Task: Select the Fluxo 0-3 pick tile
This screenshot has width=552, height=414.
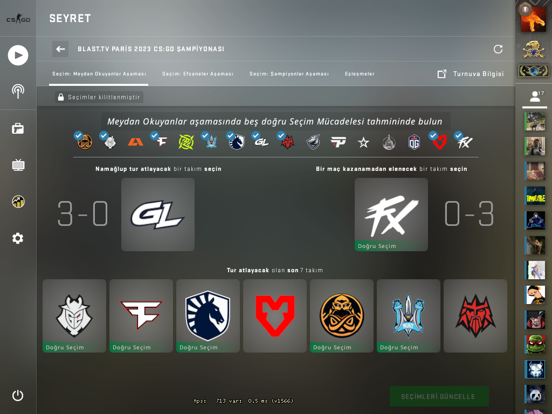Action: click(391, 215)
